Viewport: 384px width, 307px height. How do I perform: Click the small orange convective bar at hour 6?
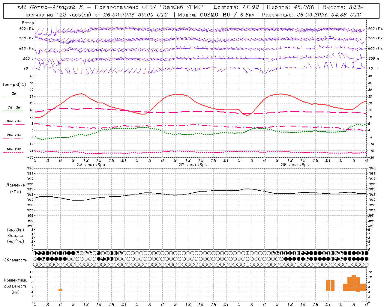point(60,290)
